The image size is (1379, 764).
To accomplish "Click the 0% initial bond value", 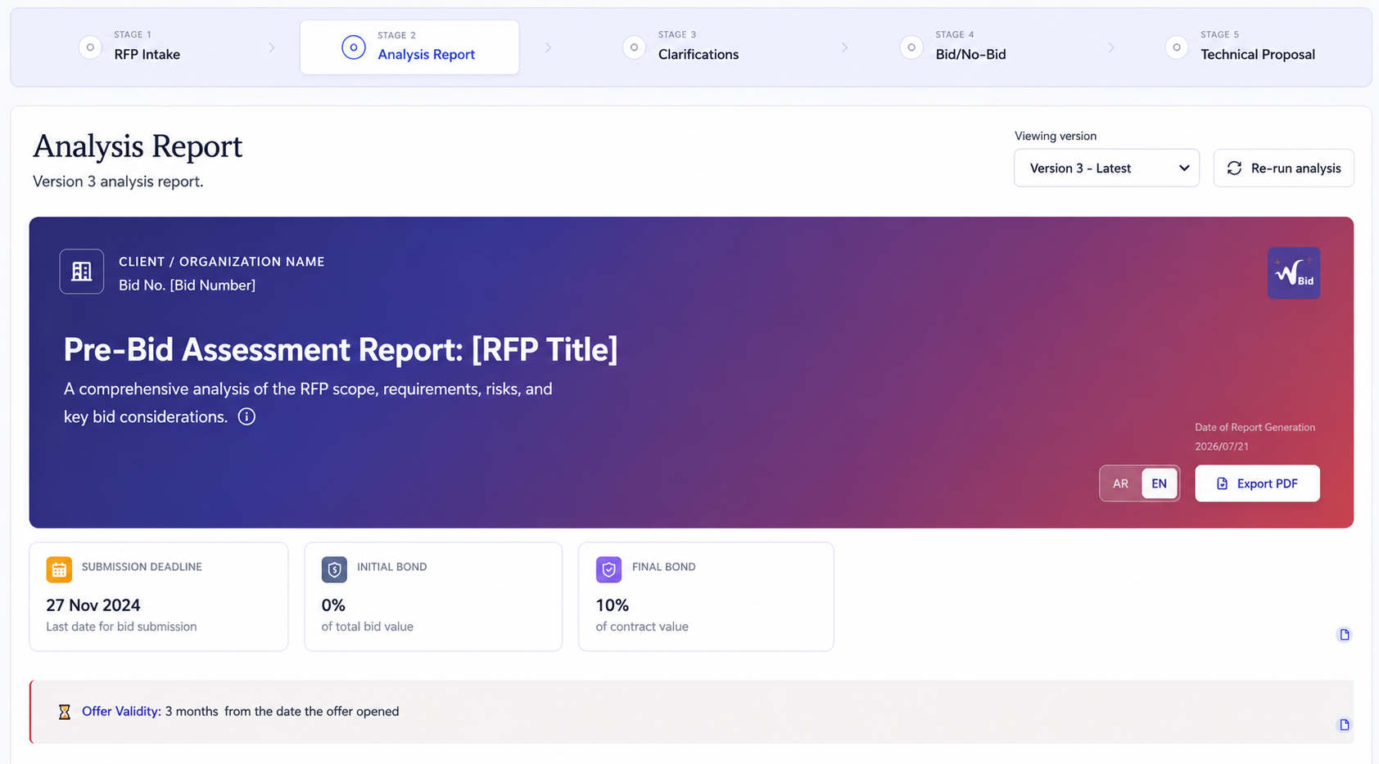I will (x=333, y=605).
